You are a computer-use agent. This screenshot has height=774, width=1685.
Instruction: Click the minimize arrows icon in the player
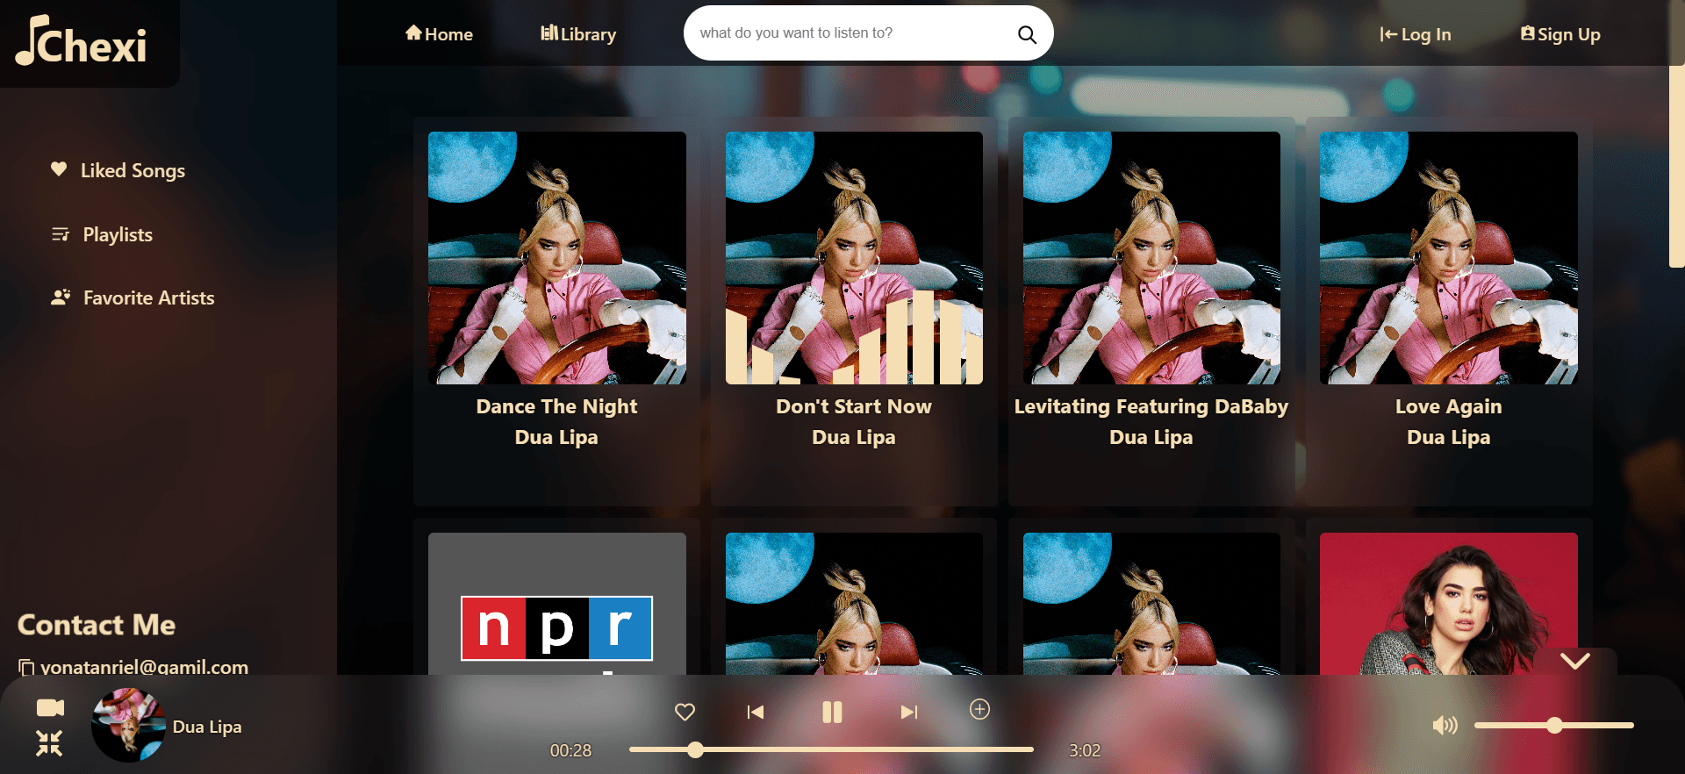(x=49, y=743)
